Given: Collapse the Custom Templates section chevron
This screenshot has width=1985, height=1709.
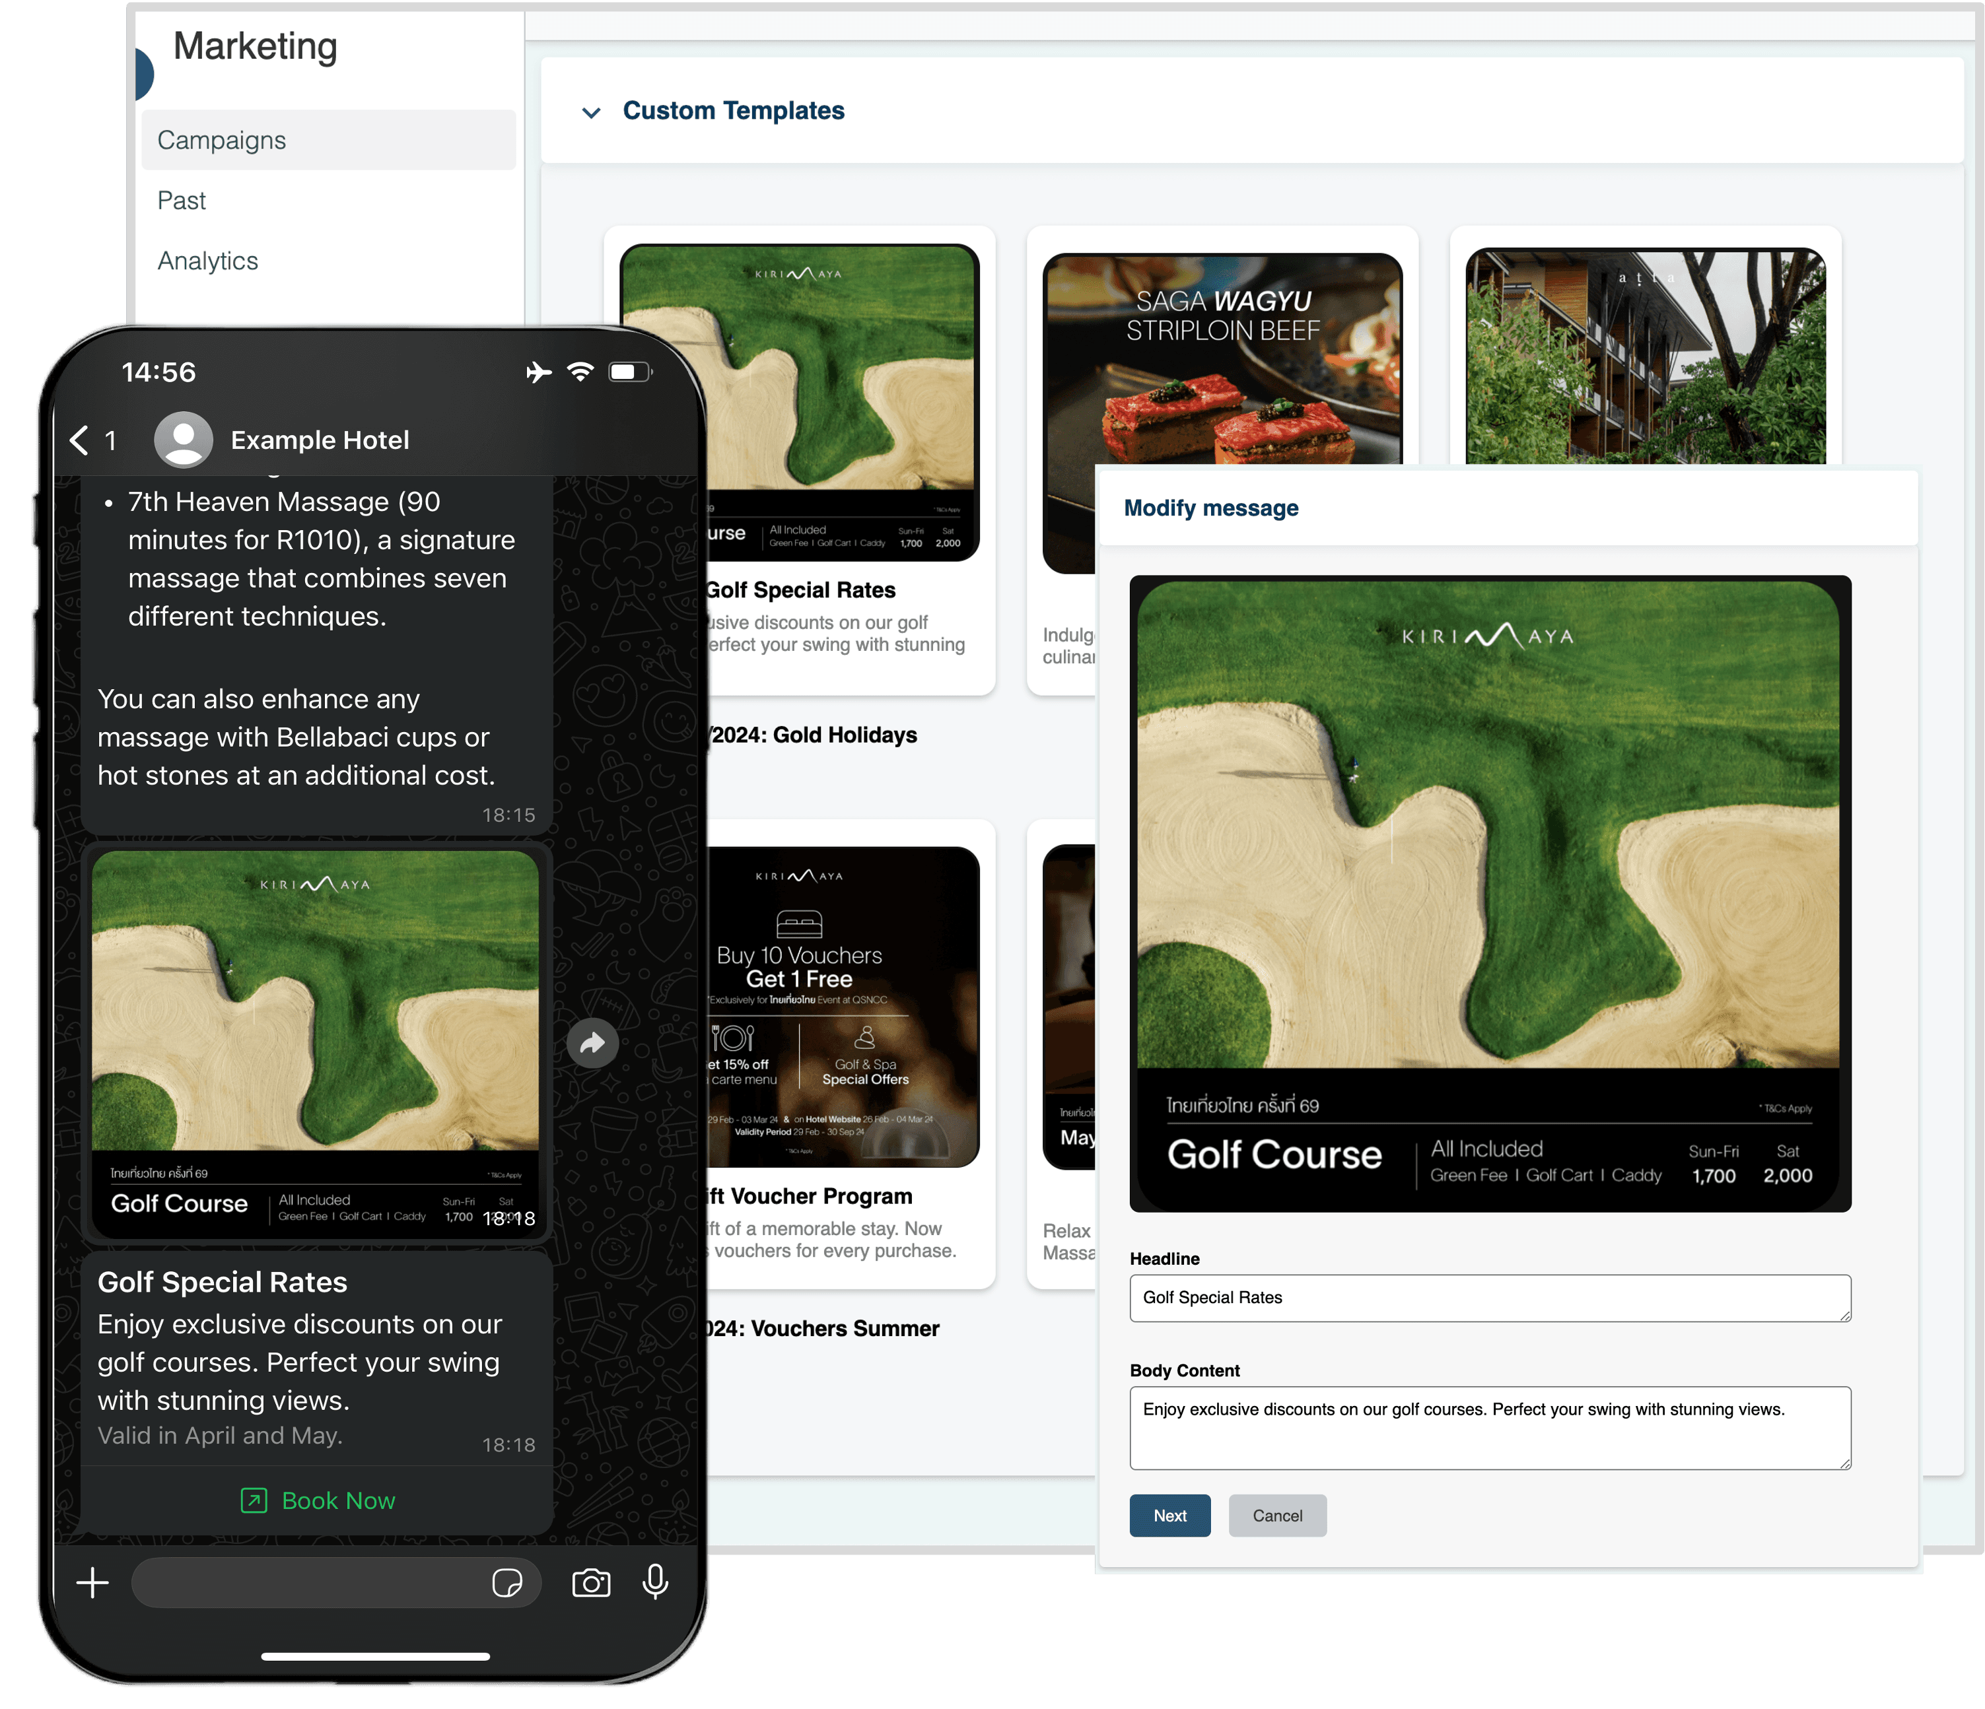Looking at the screenshot, I should (591, 112).
